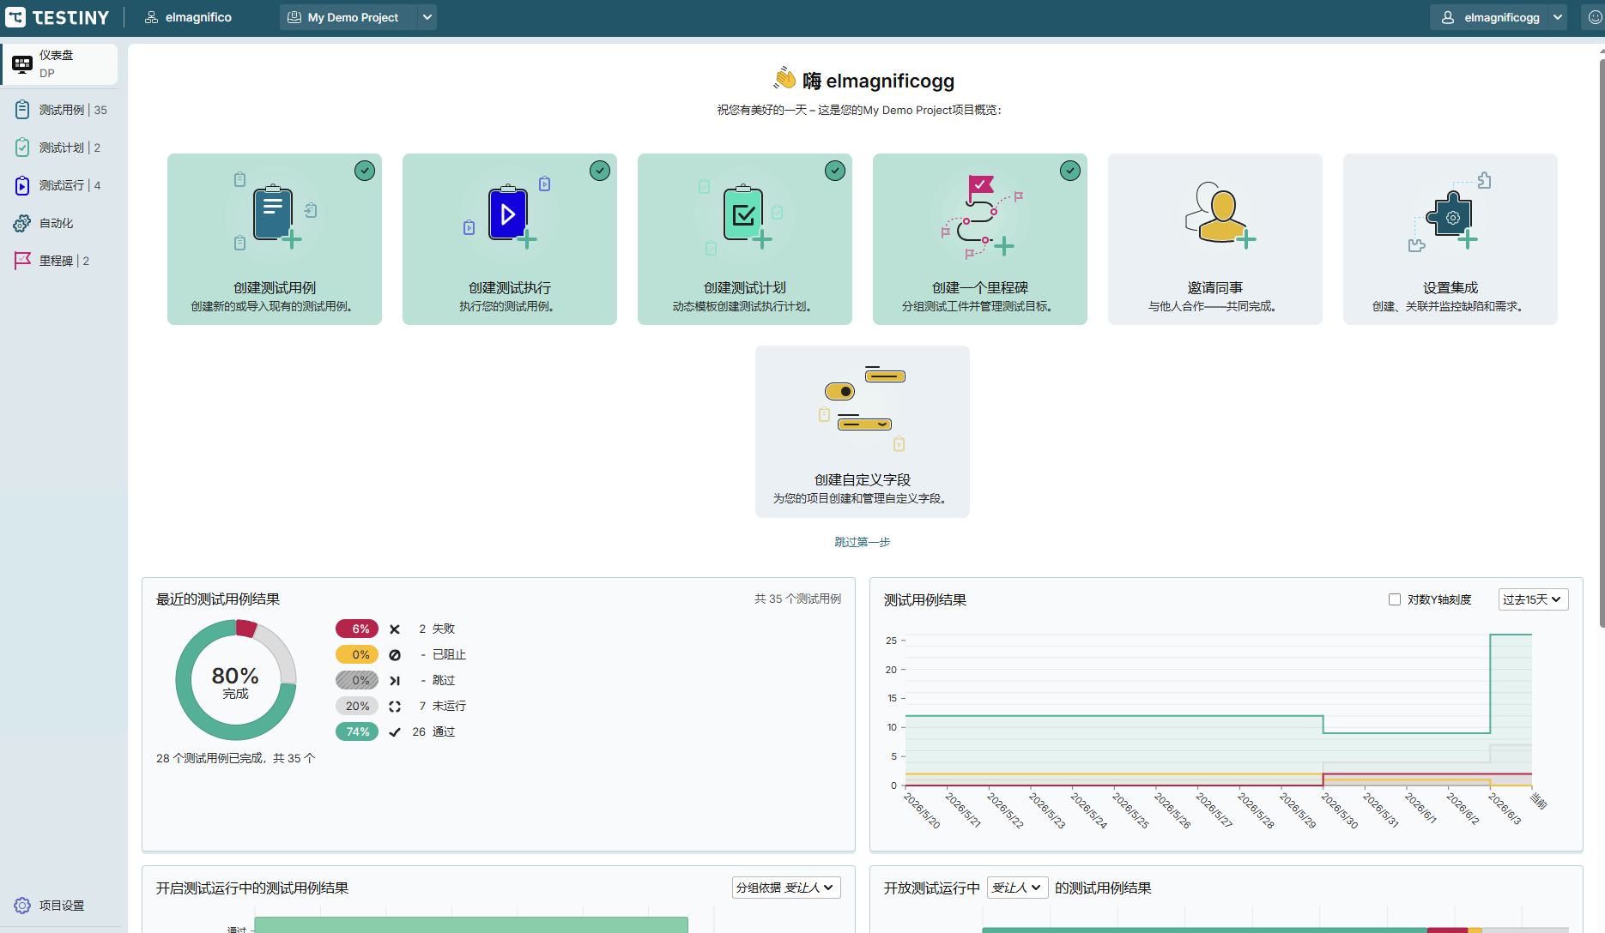Click the 创建自定义字段 toggle illustration
Image resolution: width=1605 pixels, height=933 pixels.
click(863, 409)
